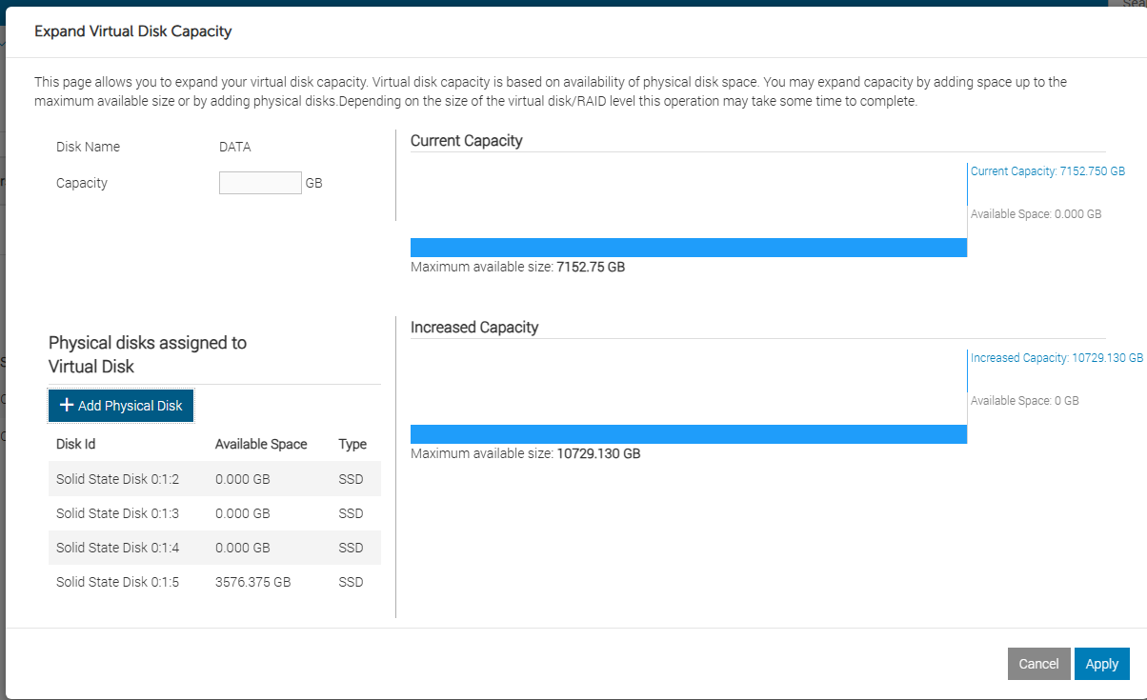Click the Capacity GB input field

pyautogui.click(x=260, y=183)
